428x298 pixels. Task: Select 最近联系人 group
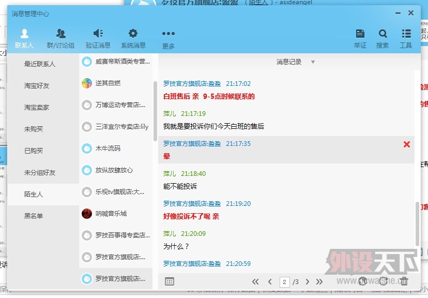(x=43, y=64)
